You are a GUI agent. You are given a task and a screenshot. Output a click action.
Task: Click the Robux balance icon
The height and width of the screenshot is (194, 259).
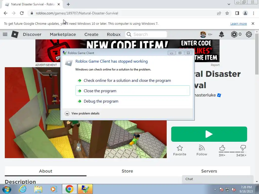[234, 34]
